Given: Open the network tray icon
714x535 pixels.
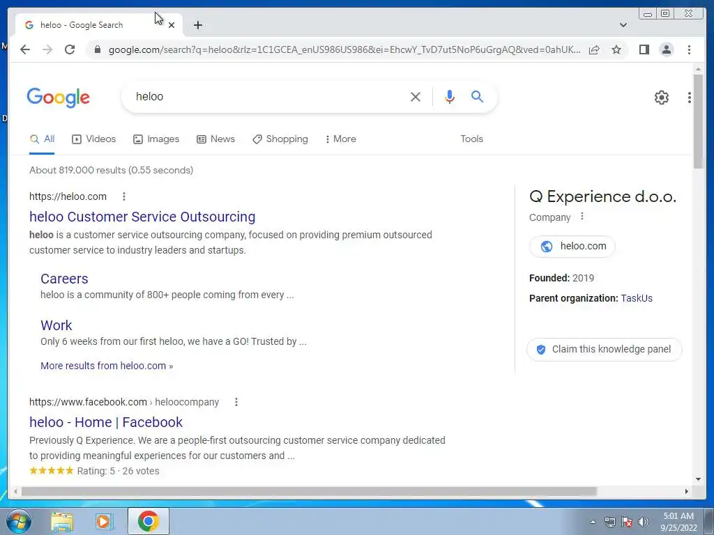Looking at the screenshot, I should (609, 522).
